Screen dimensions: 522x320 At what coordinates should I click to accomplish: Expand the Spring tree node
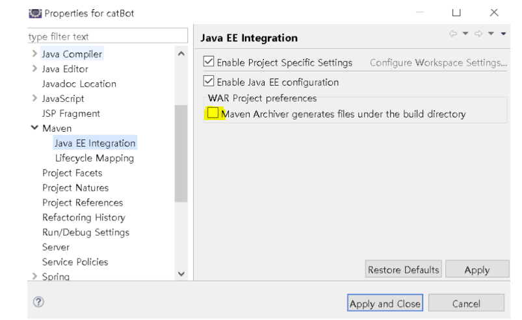coord(34,277)
